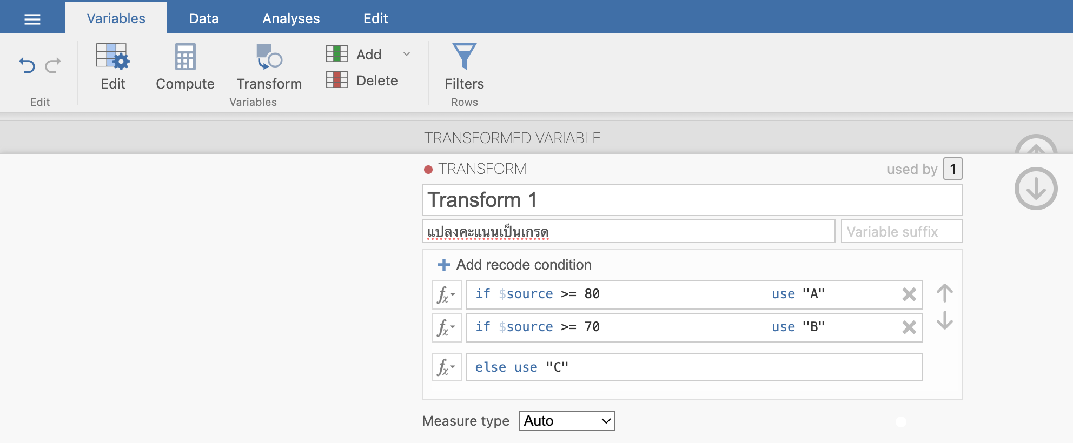Screen dimensions: 1073x443
Task: Open fx function menu for first condition
Action: click(446, 295)
